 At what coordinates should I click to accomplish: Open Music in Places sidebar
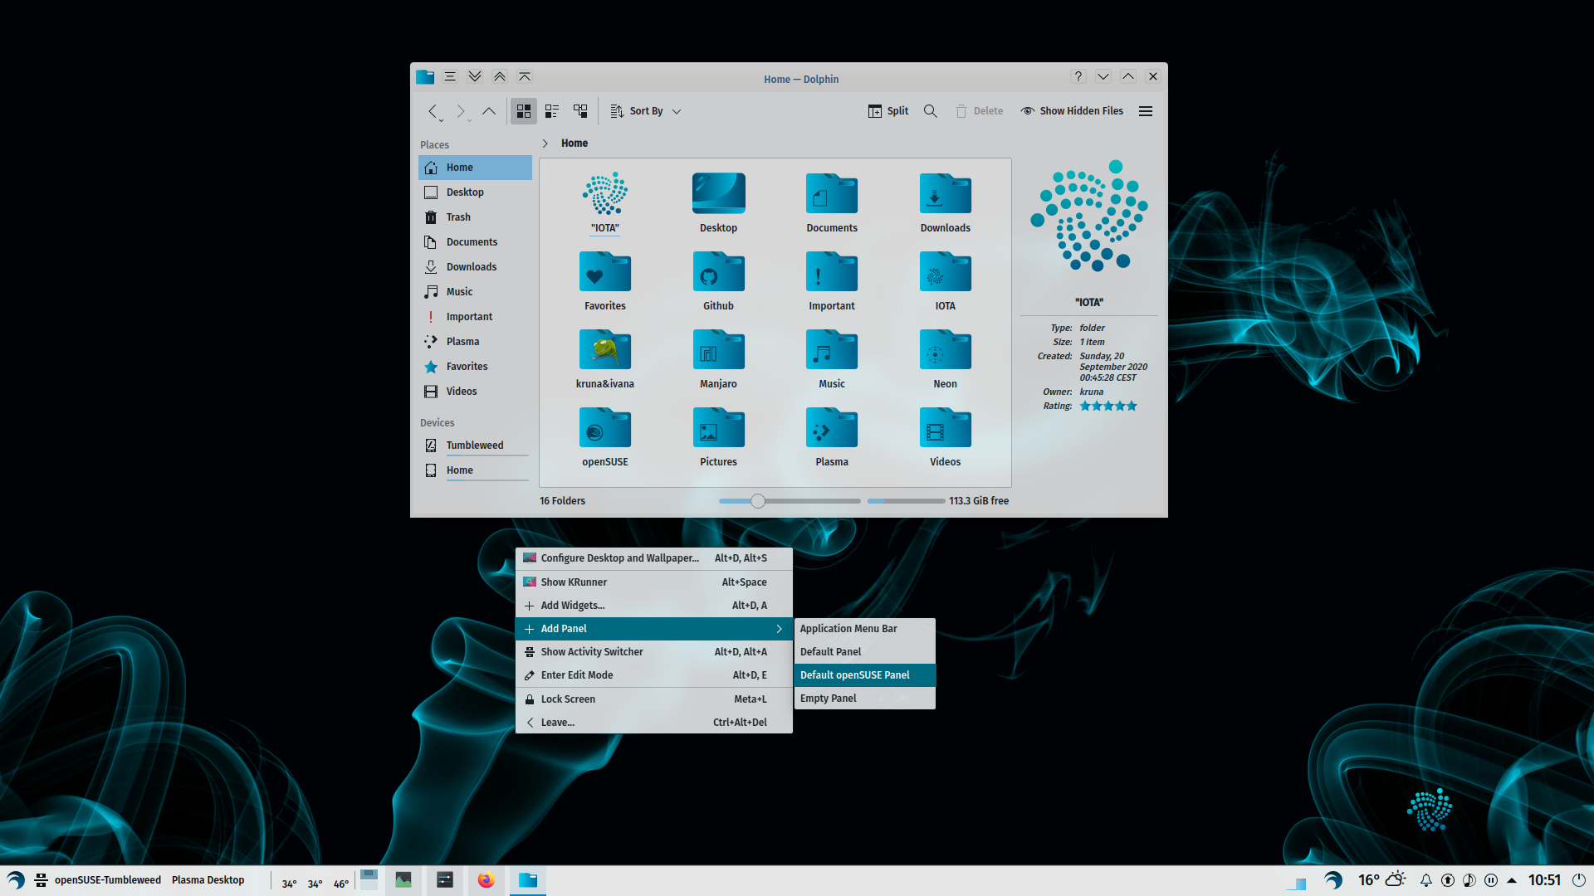475,292
